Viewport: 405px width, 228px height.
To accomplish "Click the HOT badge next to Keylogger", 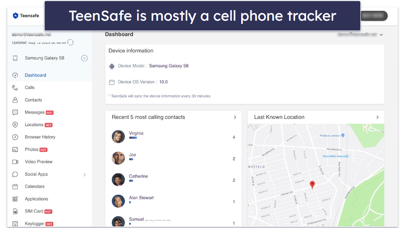I will pos(49,224).
